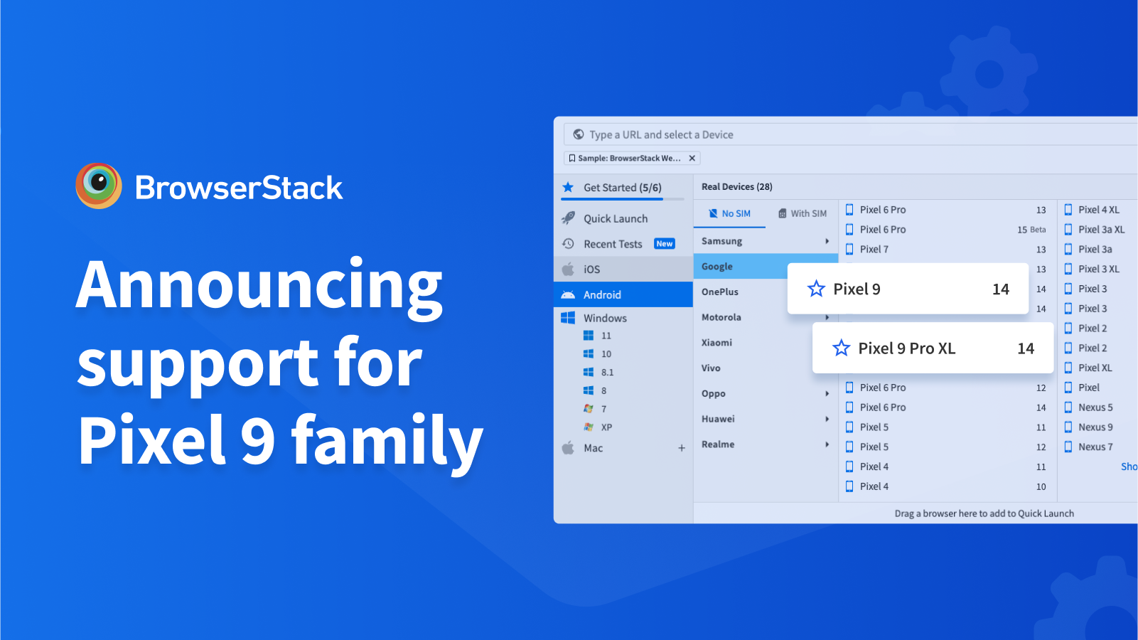Click the Recent Tests clock icon
This screenshot has width=1138, height=640.
pyautogui.click(x=568, y=244)
